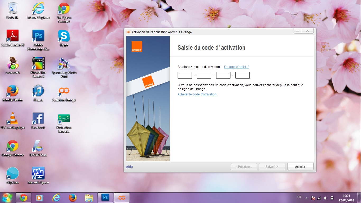Select the cacaoweb desktop icon

pos(13,66)
